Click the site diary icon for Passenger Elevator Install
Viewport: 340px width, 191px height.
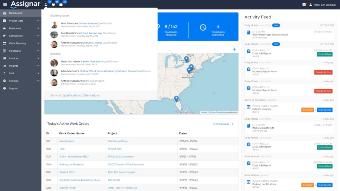tap(248, 32)
